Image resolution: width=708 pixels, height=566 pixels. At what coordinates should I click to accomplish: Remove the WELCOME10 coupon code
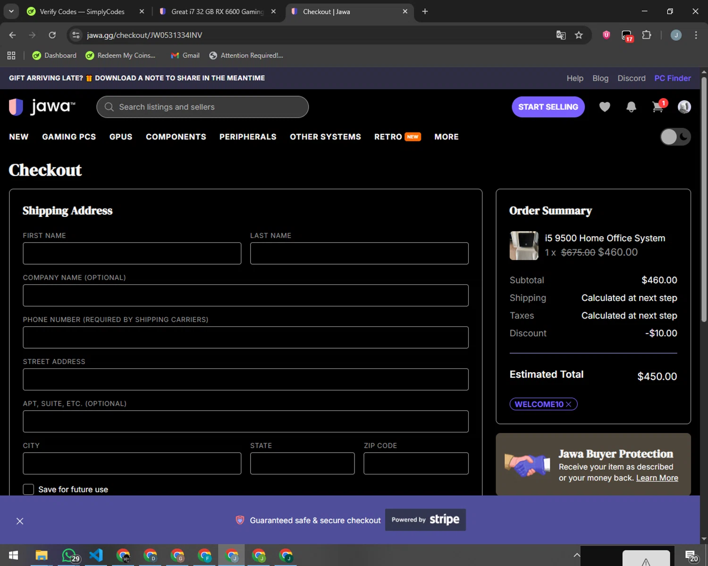(569, 404)
